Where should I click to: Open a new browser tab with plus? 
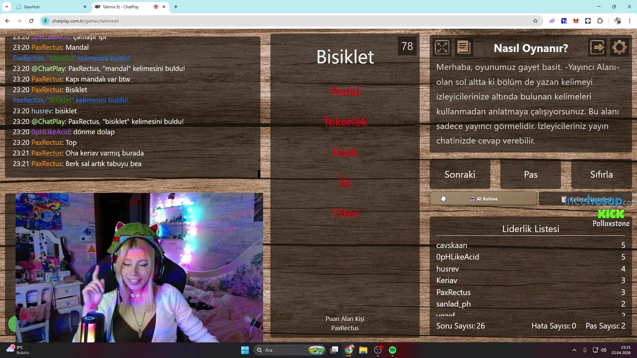(x=176, y=6)
